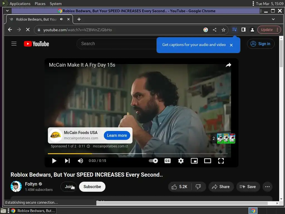Click show desktop icon in bottom panel

[3, 211]
